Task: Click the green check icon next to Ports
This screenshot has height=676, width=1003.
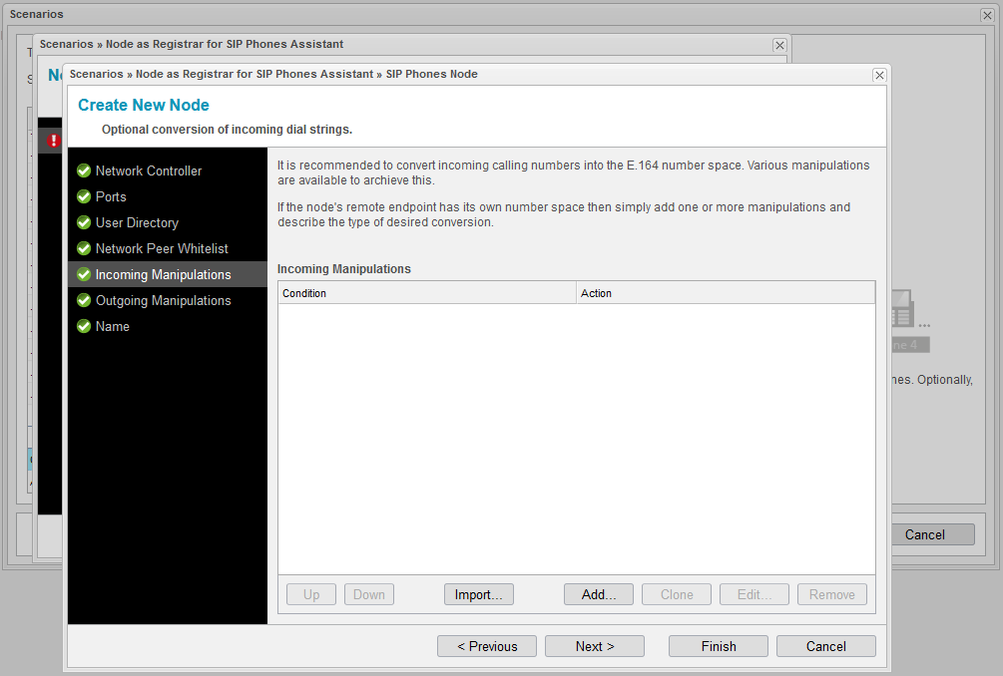Action: pos(84,197)
